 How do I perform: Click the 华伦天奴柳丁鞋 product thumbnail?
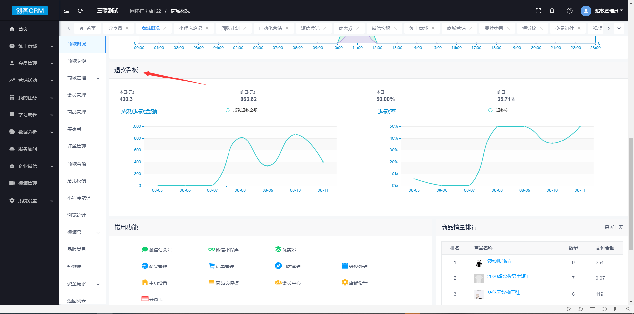[479, 294]
